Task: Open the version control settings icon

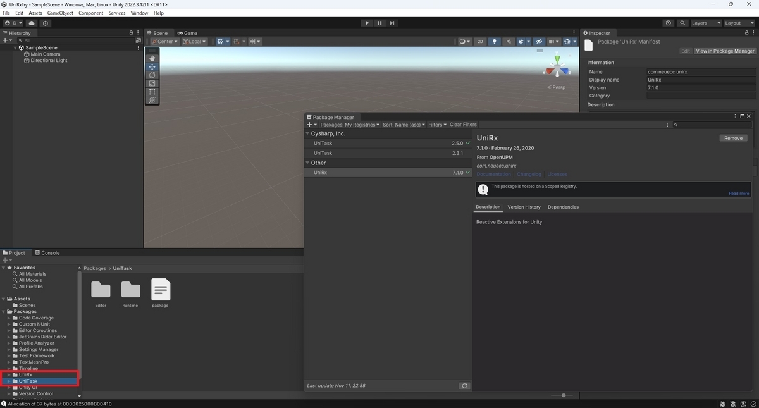Action: pos(45,23)
